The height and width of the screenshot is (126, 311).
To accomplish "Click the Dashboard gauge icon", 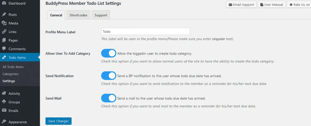I will pos(4,3).
